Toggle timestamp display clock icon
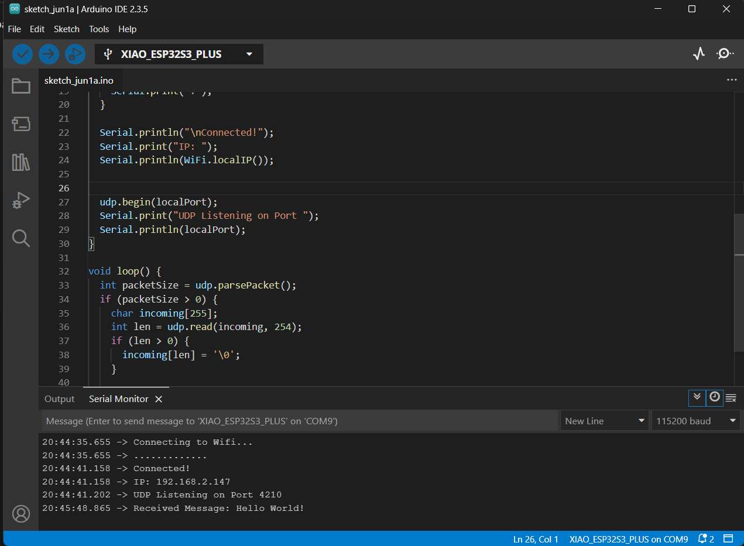The height and width of the screenshot is (546, 744). click(x=714, y=397)
